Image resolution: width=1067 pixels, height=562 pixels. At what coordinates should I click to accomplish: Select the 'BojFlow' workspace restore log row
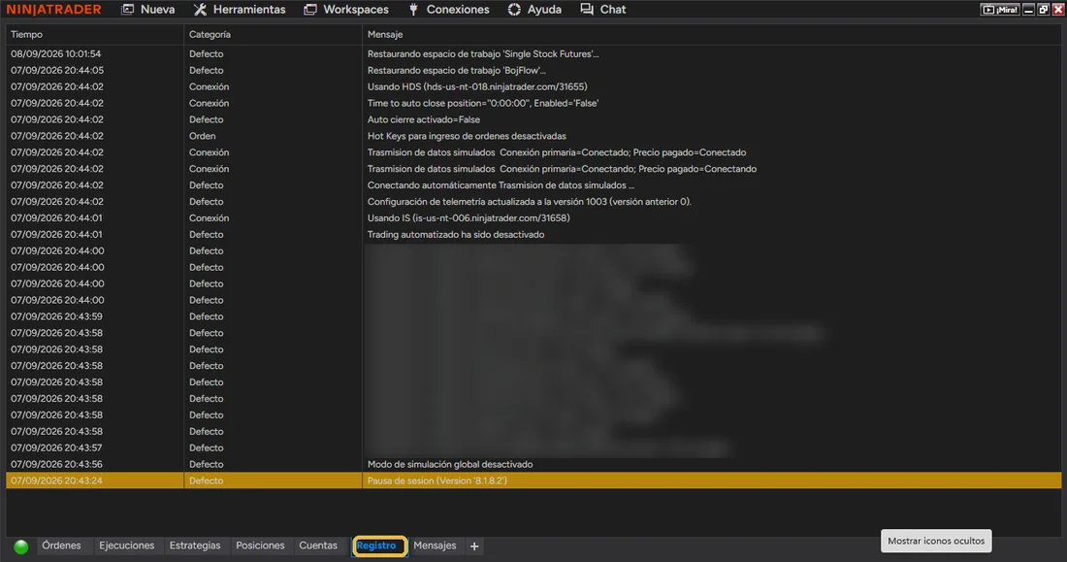pos(533,70)
